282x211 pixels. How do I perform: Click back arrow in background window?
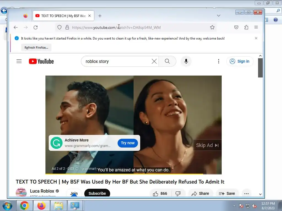point(4,11)
